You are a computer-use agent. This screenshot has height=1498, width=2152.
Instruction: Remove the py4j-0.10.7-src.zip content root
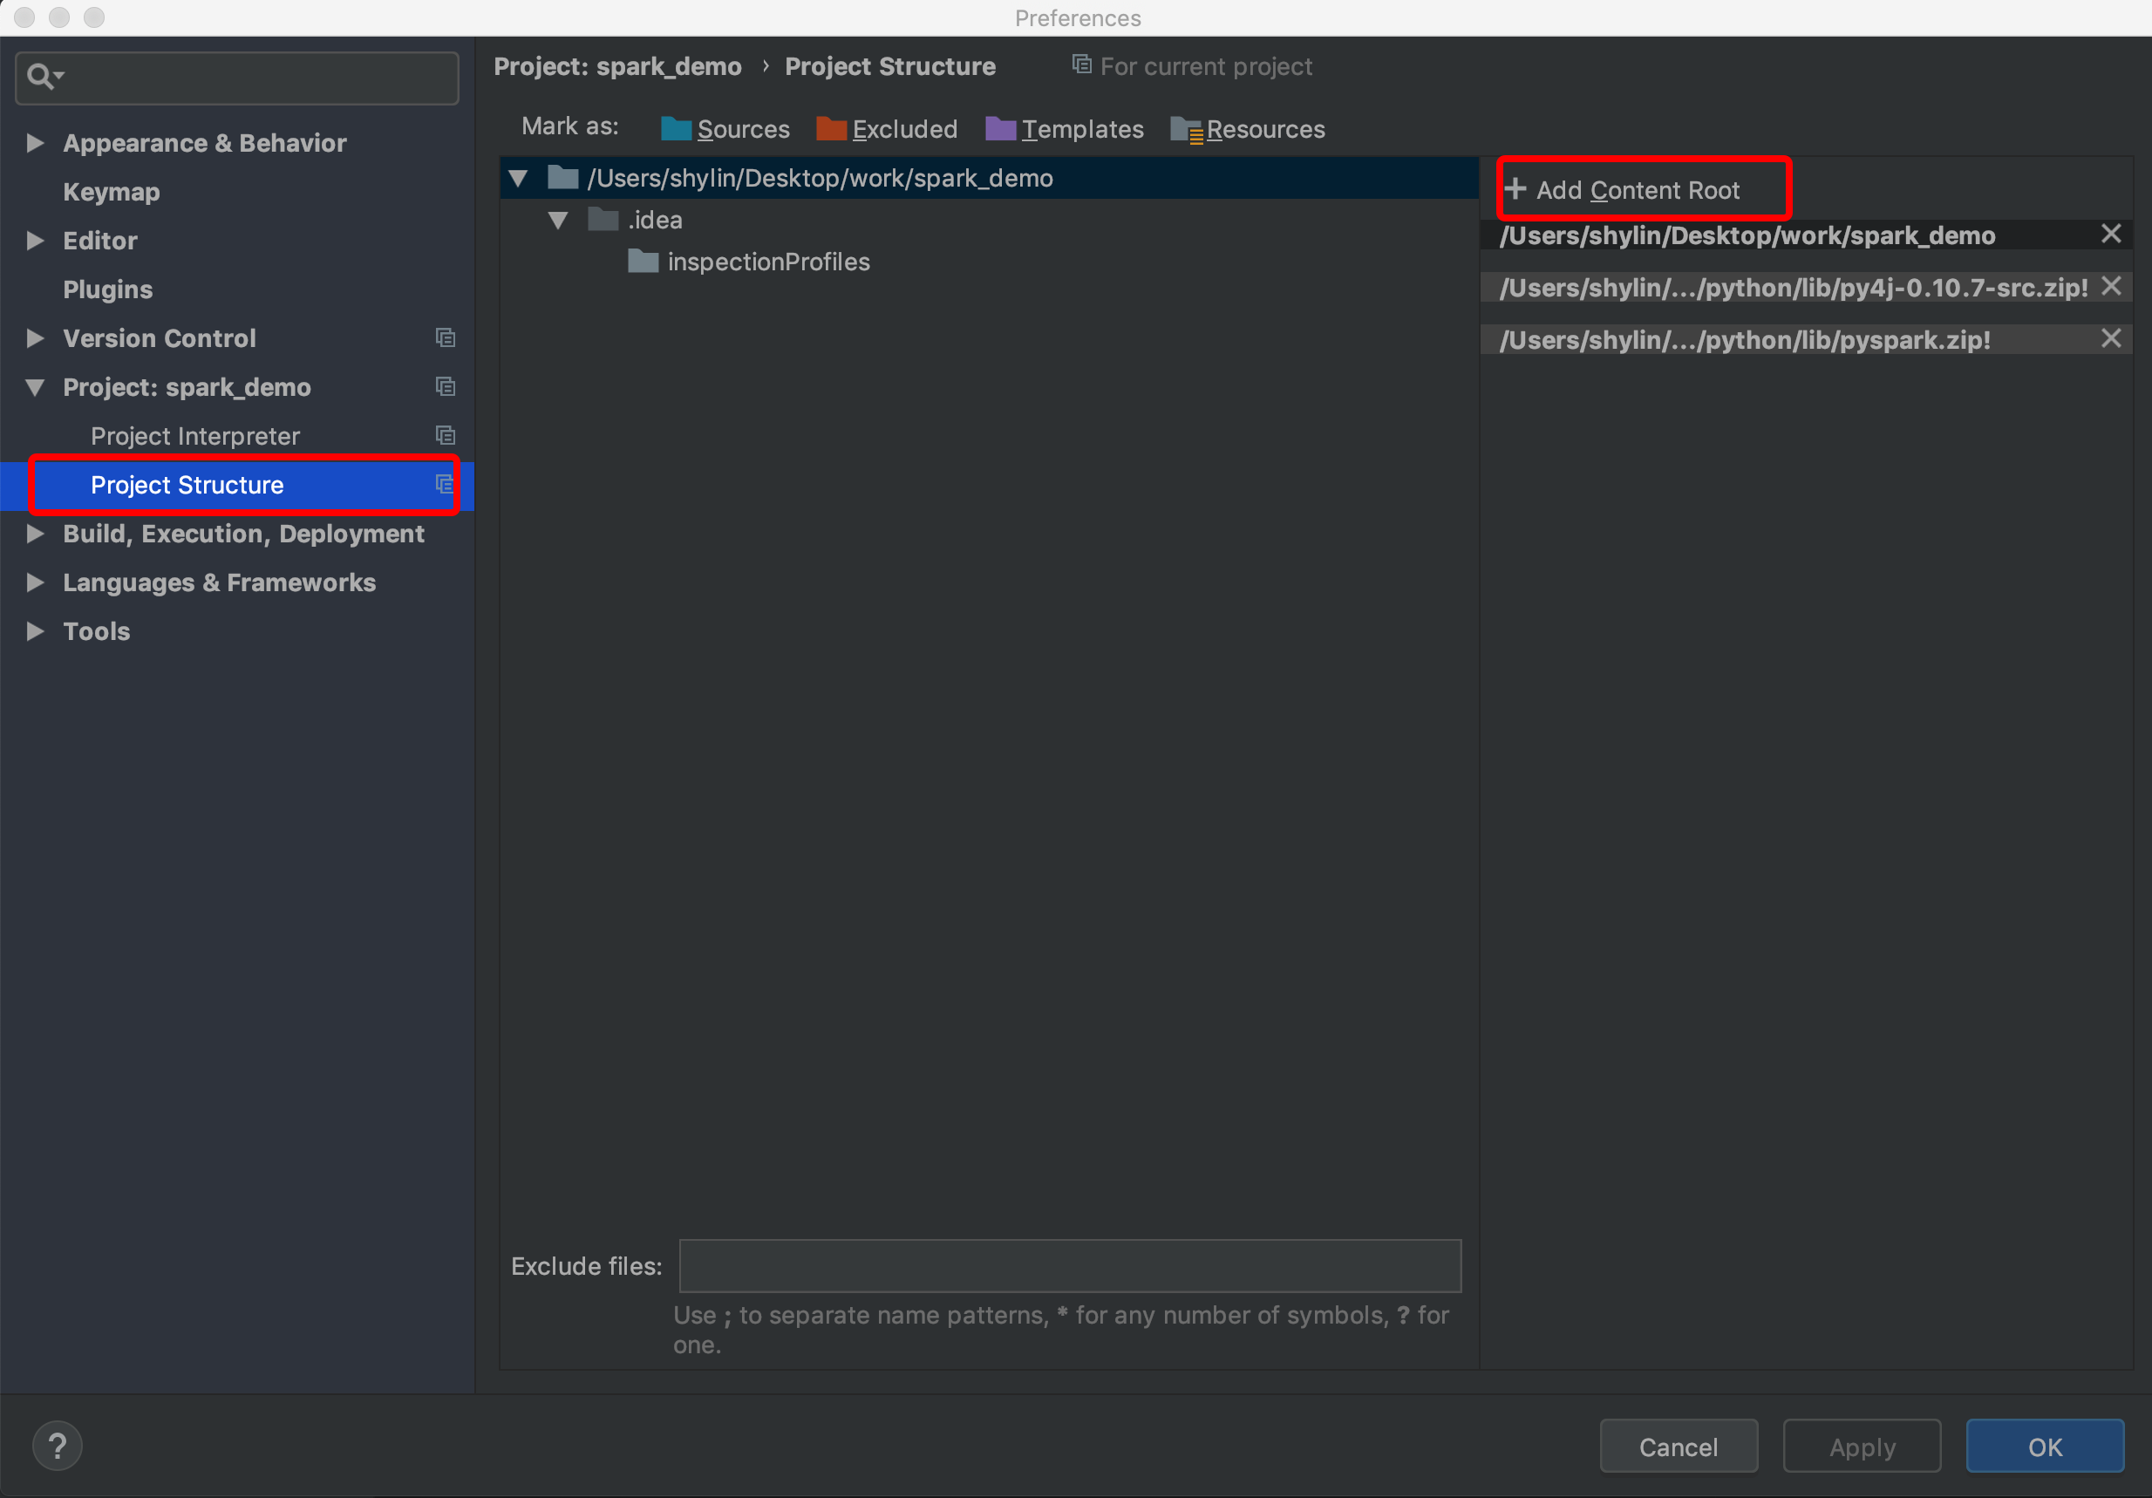coord(2110,287)
